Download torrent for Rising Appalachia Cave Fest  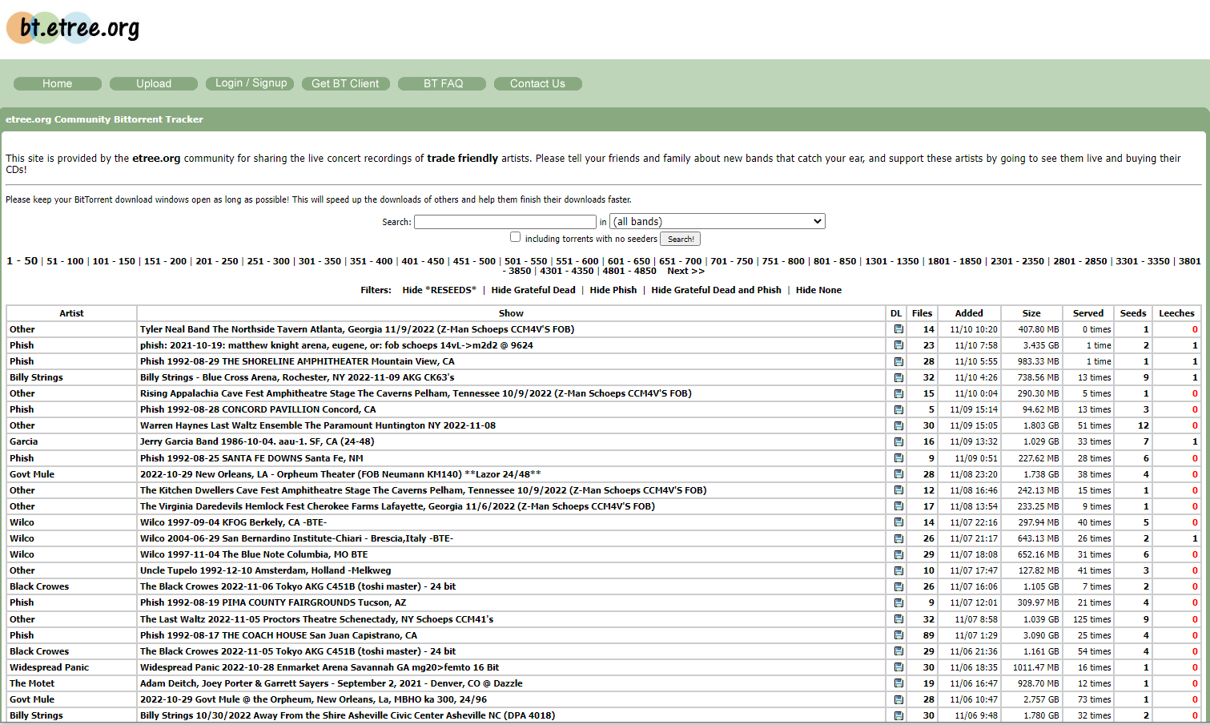tap(898, 393)
